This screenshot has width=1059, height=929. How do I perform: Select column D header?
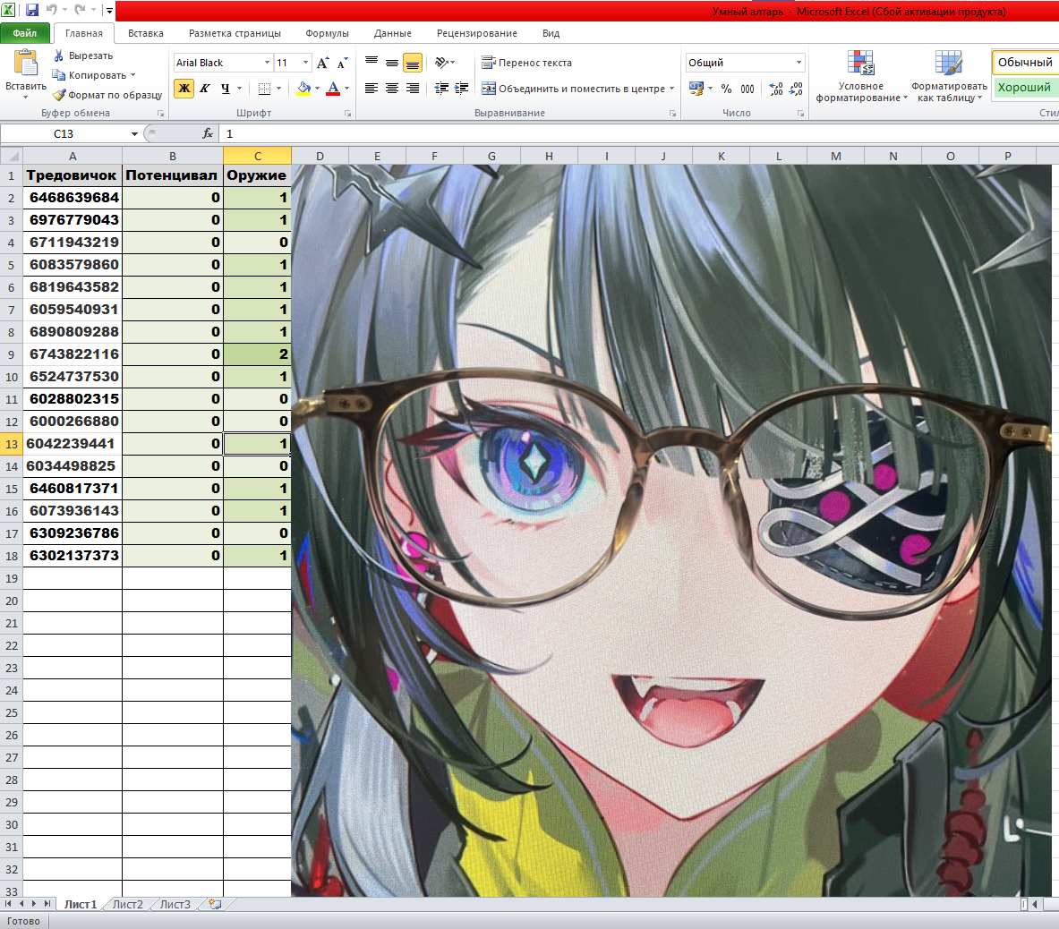320,156
